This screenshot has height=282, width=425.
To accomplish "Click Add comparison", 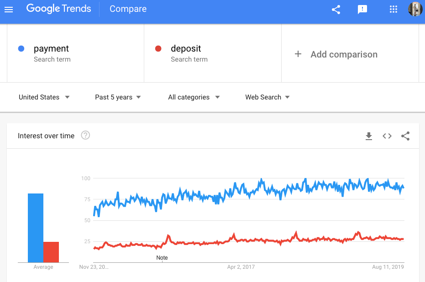I will [336, 54].
